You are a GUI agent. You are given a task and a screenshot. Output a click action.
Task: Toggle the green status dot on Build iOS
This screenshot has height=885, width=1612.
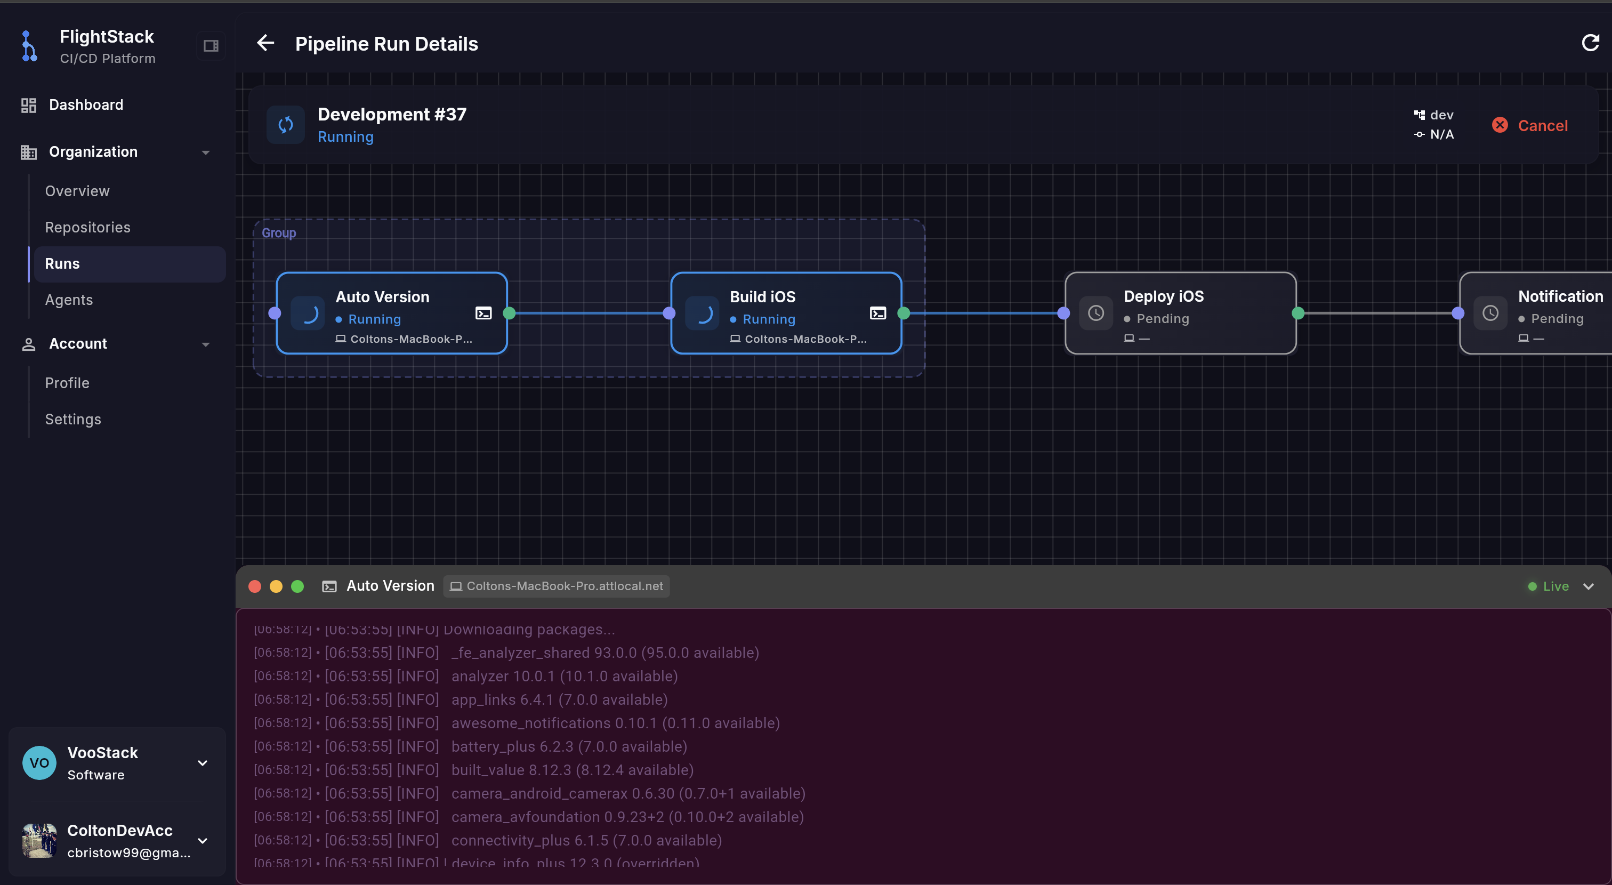coord(904,313)
